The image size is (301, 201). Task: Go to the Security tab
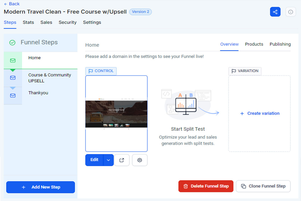pyautogui.click(x=67, y=22)
